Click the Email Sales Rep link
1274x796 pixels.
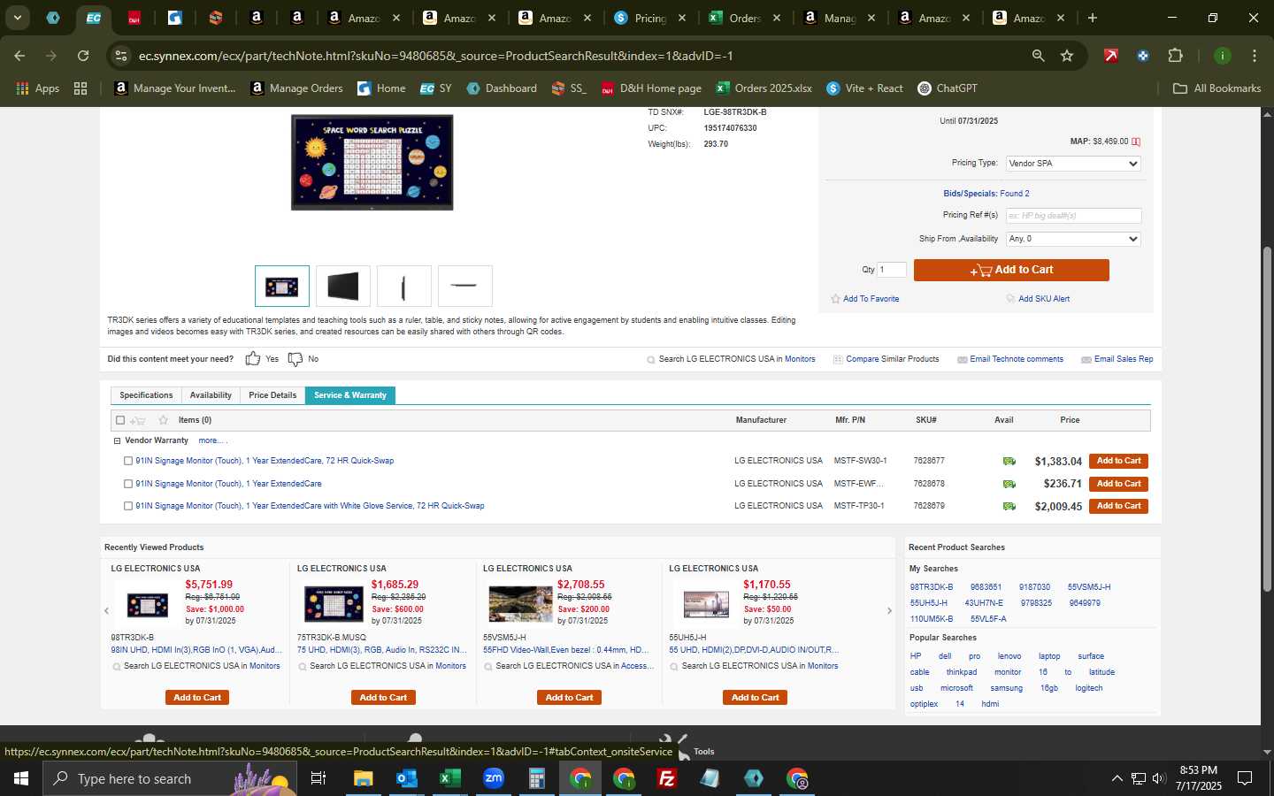[1124, 359]
